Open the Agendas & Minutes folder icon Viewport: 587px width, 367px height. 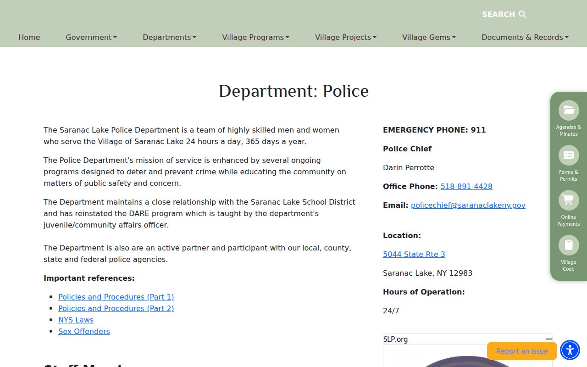point(569,110)
